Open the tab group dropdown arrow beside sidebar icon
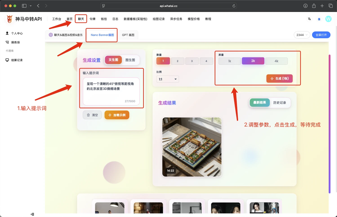The height and width of the screenshot is (217, 337). pos(31,6)
